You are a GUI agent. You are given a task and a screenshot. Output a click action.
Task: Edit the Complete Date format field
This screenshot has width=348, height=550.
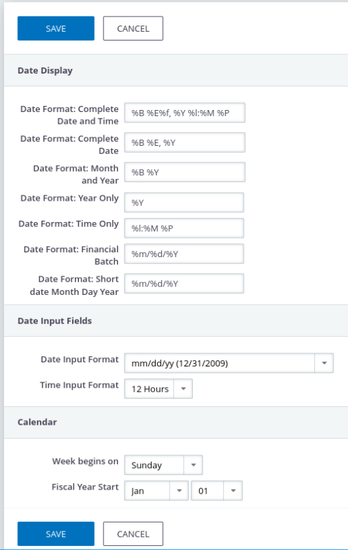185,142
